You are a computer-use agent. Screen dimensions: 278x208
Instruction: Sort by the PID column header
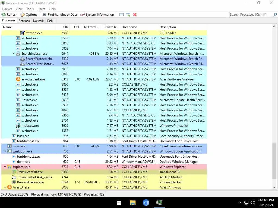pos(63,27)
